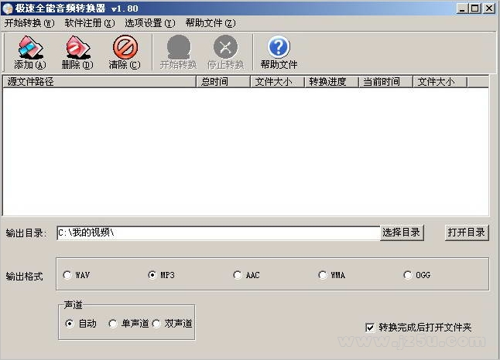500x360 pixels.
Task: Click the 总时间 column header
Action: (x=223, y=82)
